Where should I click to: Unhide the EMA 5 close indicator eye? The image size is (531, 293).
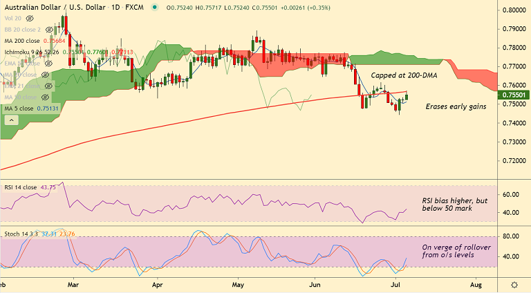point(48,64)
